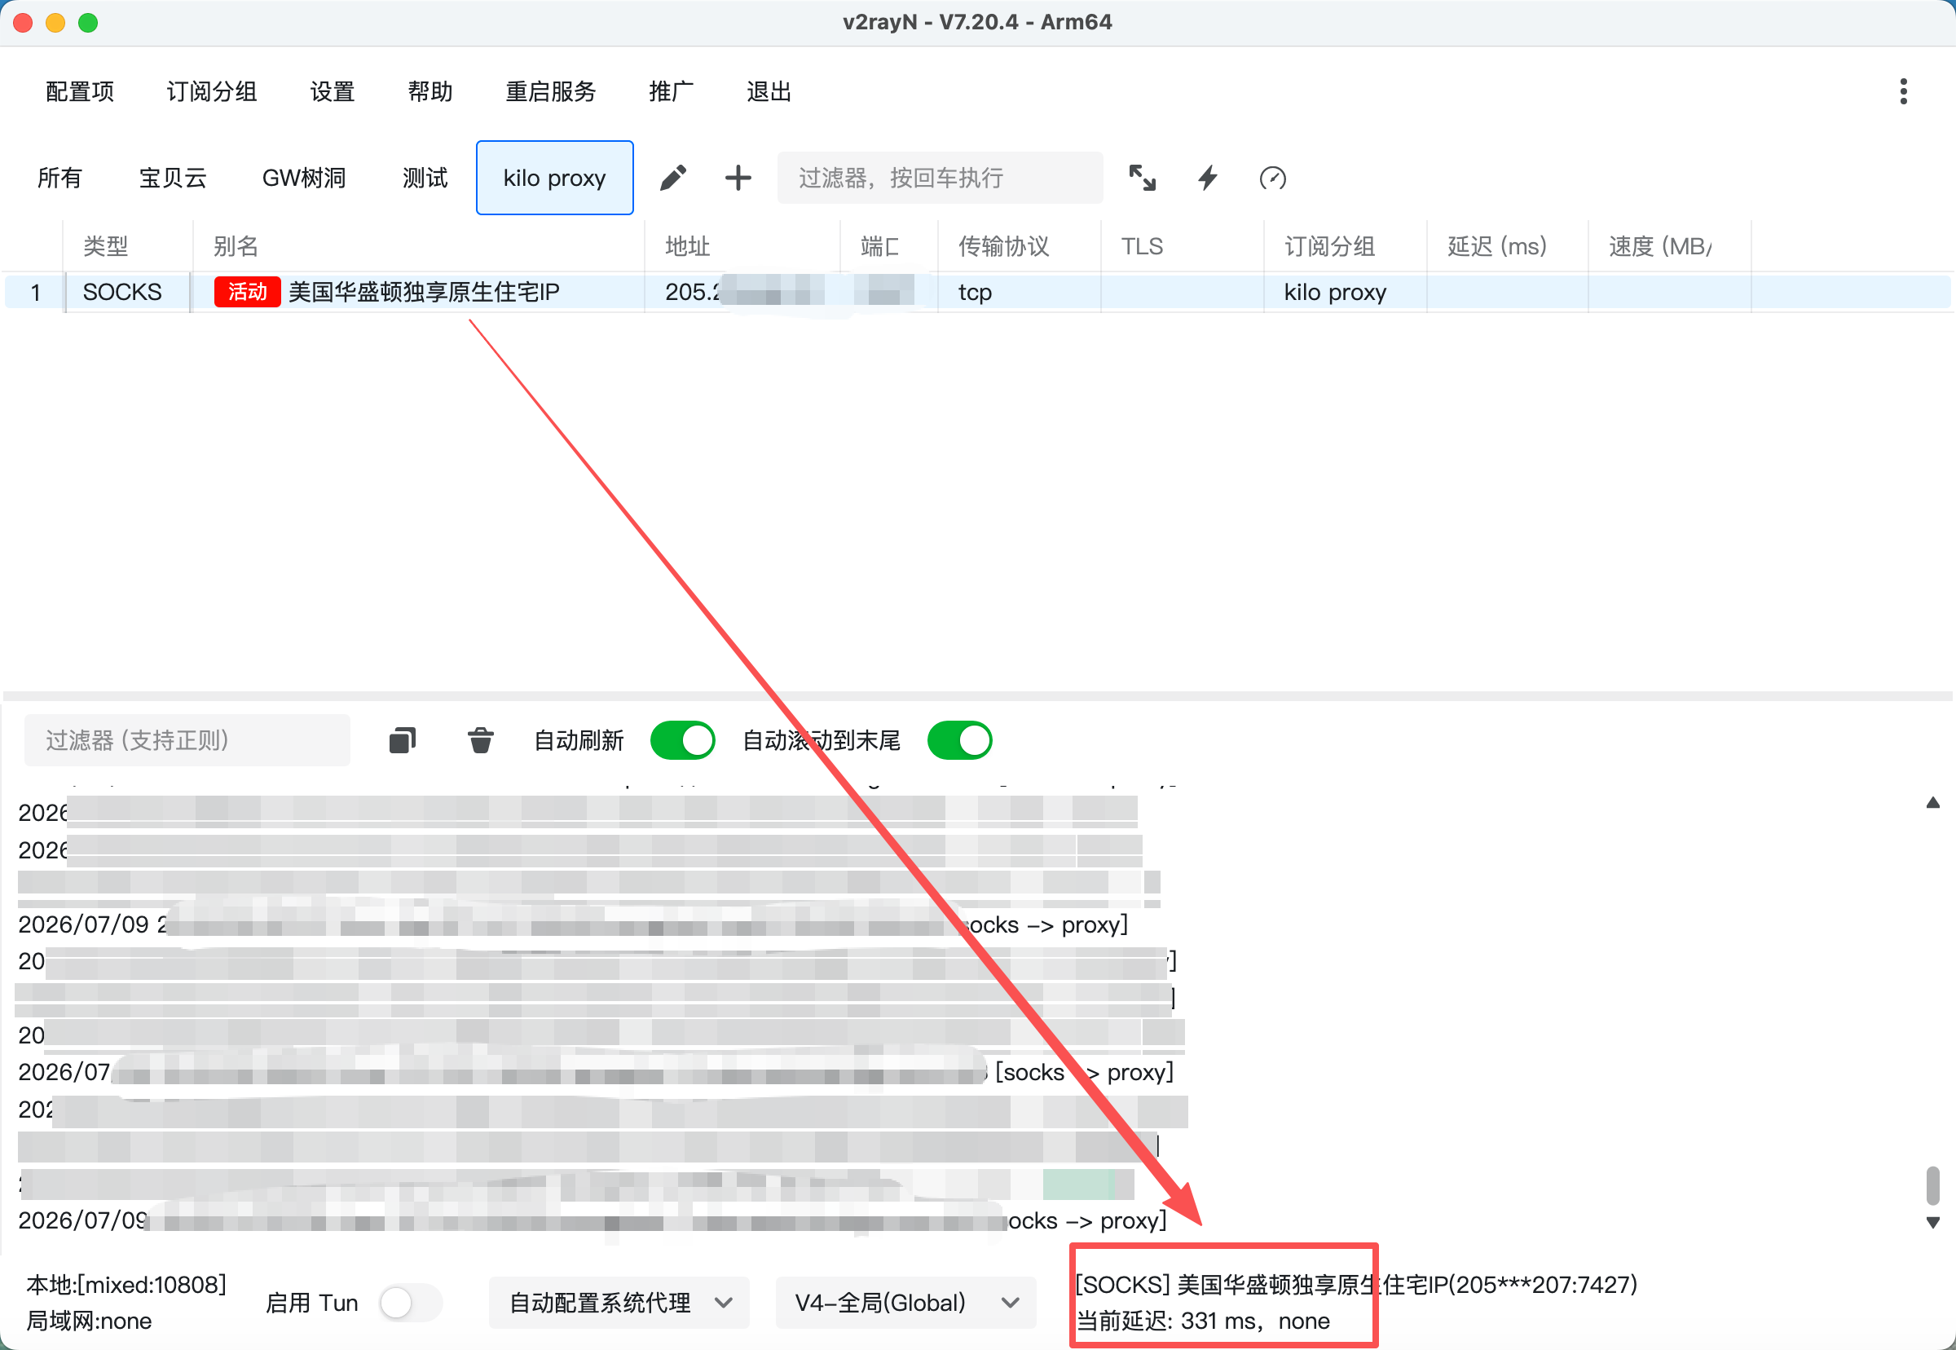Click the log scrollbar down arrow
1956x1350 pixels.
(1932, 1222)
